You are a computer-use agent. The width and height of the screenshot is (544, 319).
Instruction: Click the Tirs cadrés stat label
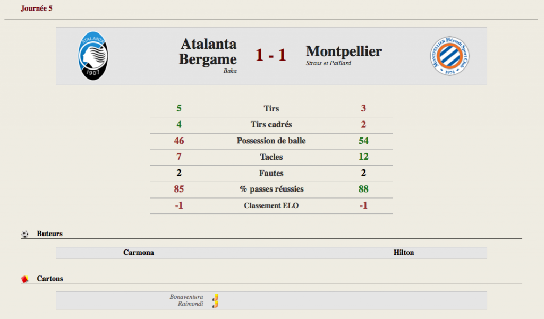tap(271, 125)
